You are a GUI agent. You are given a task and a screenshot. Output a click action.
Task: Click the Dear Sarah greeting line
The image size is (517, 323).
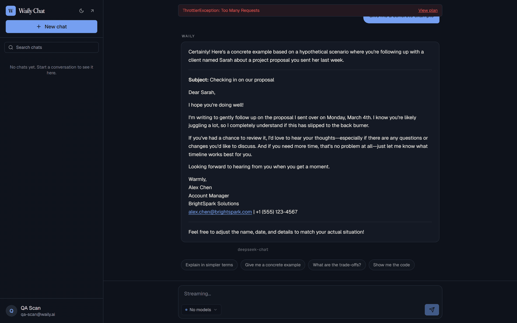pos(202,92)
